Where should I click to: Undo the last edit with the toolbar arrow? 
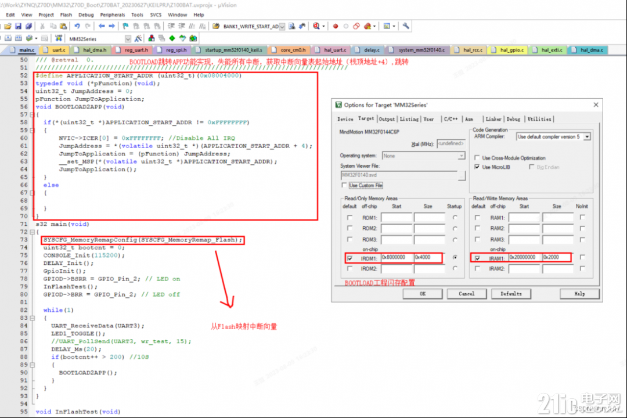[x=77, y=26]
